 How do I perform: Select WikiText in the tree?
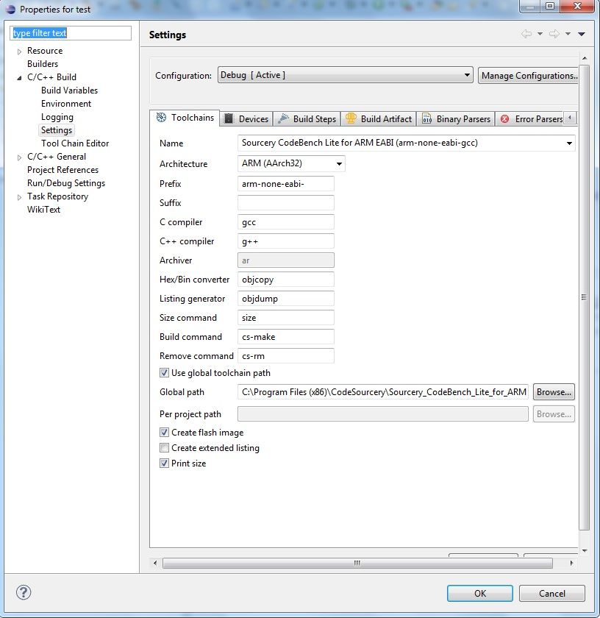43,210
